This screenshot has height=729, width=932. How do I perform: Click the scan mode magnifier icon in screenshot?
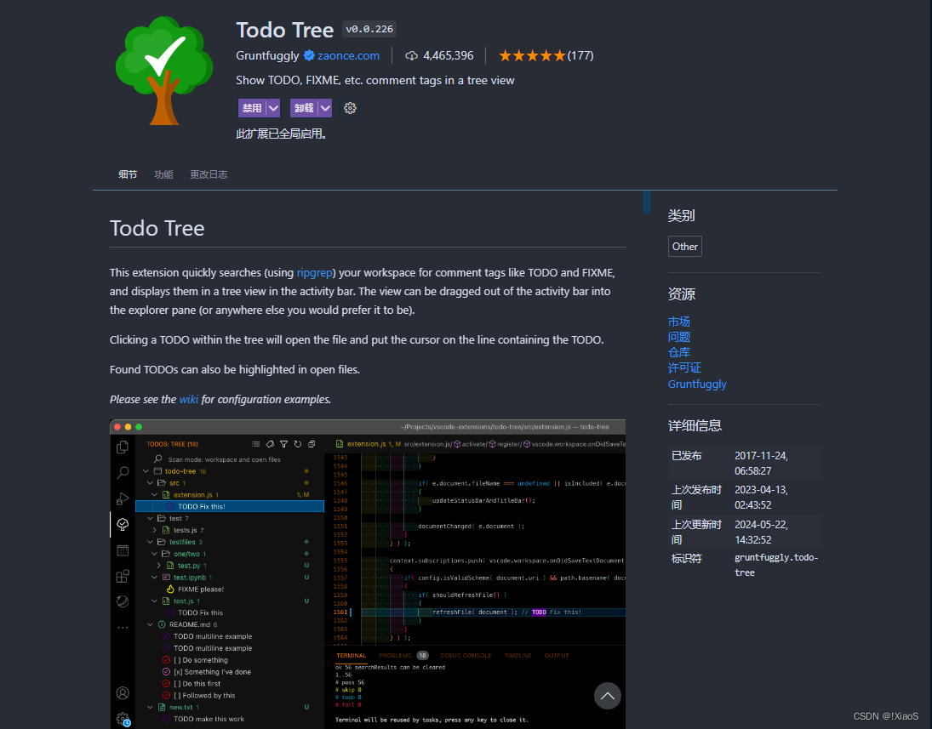tap(157, 458)
